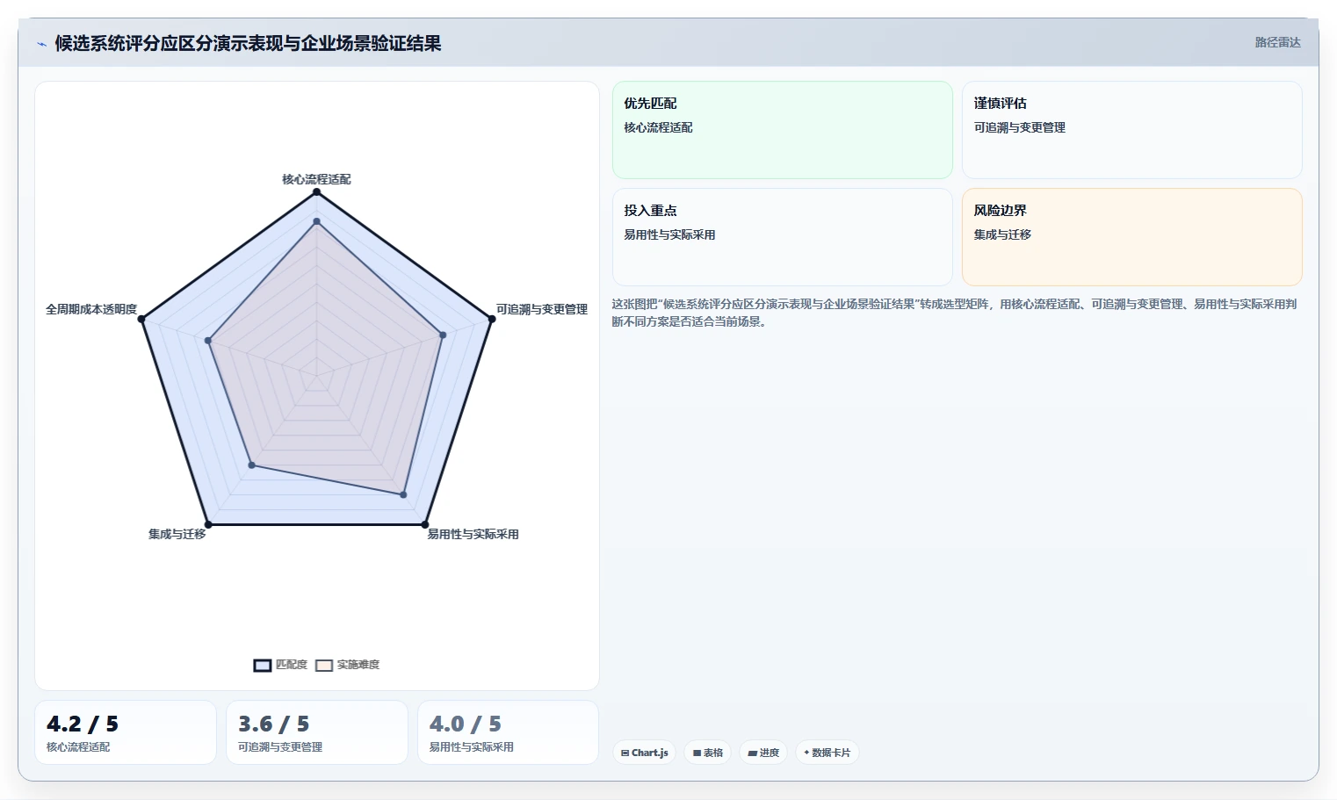1337x800 pixels.
Task: Click the 核心流程适配 radar data point at top
Action: (x=317, y=191)
